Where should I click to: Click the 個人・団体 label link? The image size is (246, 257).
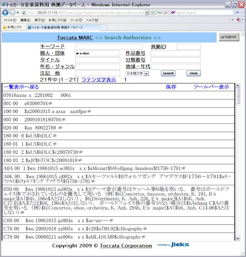click(52, 53)
